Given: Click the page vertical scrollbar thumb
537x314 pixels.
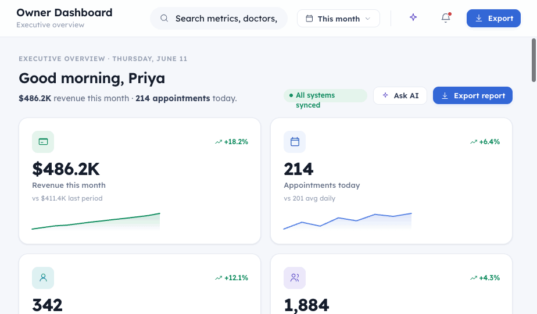Looking at the screenshot, I should [534, 60].
